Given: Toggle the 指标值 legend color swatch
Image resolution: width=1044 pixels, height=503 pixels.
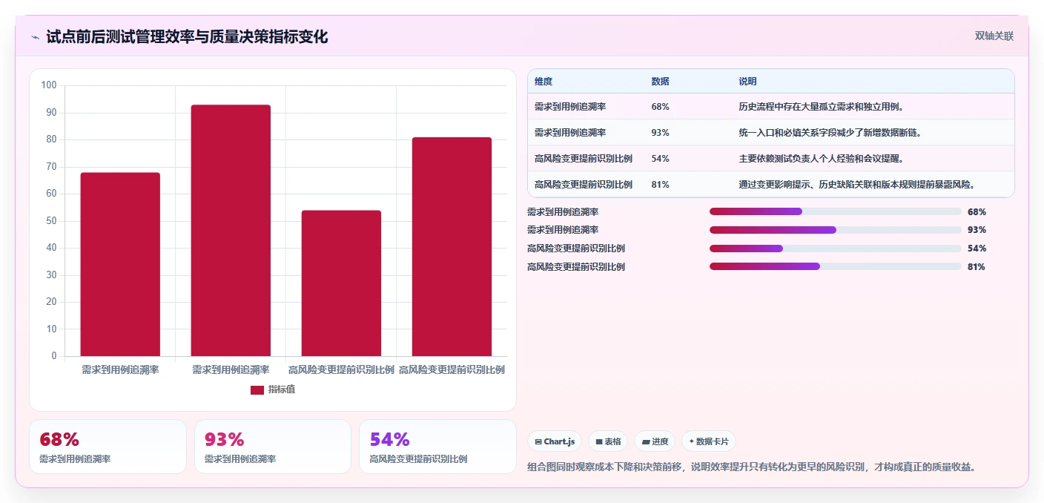Looking at the screenshot, I should click(257, 389).
